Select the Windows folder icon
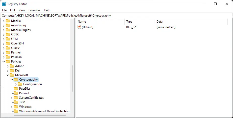233x118 pixels. tap(16, 107)
